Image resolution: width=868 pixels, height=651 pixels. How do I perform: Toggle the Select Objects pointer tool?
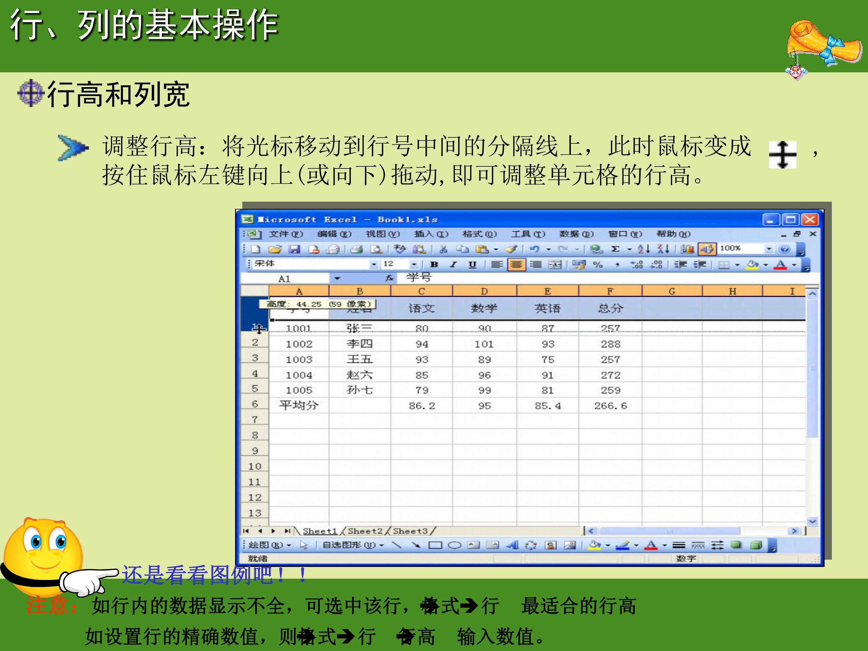(304, 545)
